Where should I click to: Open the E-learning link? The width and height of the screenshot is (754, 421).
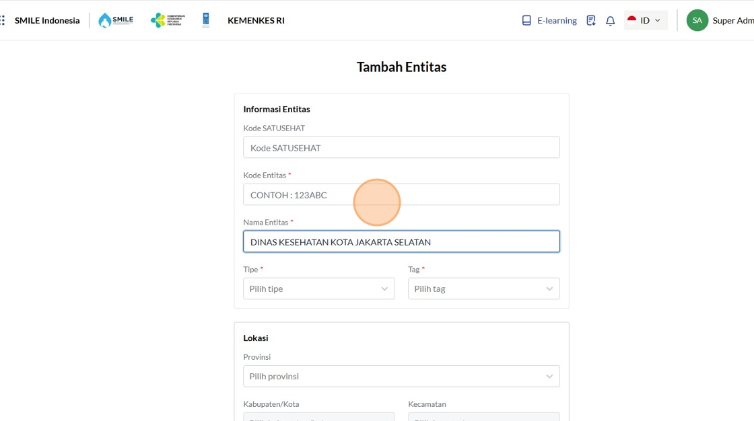[557, 20]
